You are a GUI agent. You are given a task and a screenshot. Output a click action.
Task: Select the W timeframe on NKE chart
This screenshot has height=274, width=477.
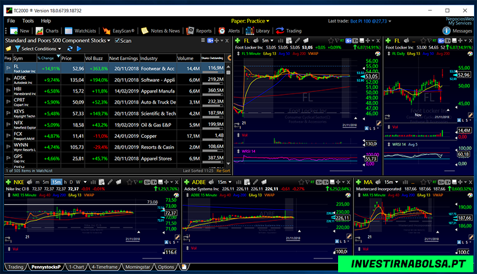78,182
